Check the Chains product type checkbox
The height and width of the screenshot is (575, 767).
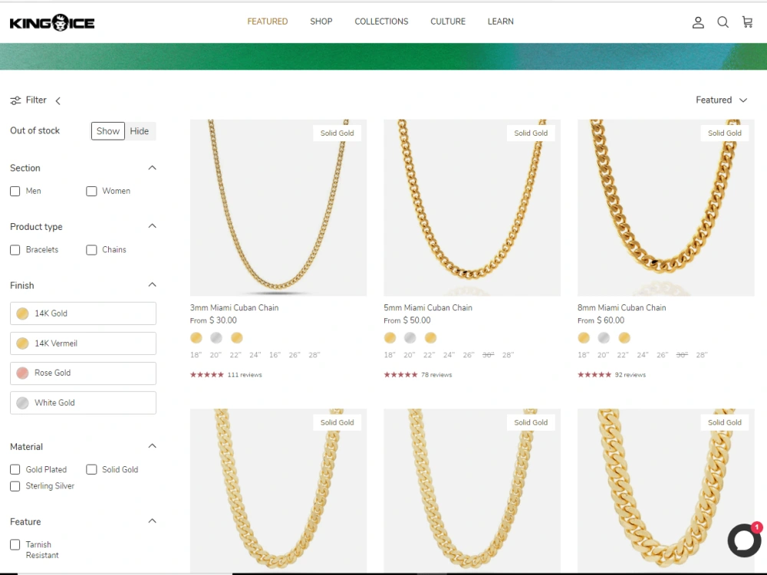click(91, 250)
